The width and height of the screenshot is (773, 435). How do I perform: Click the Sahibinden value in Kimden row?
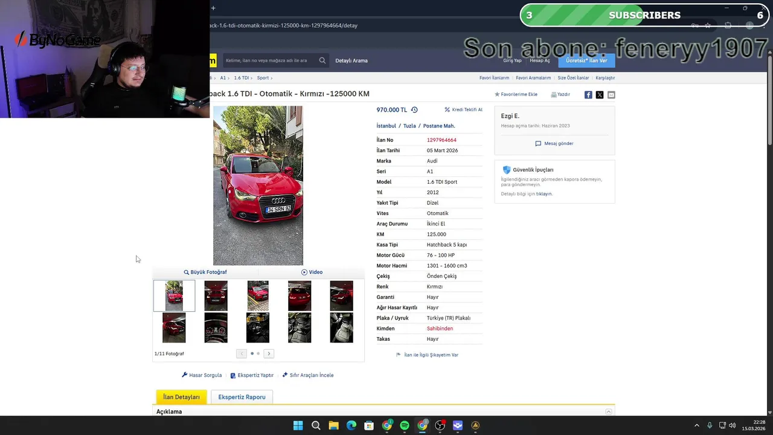[440, 329]
